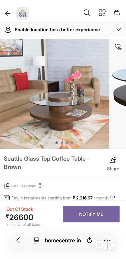The image size is (126, 259).
Task: Expand the enable location banner chevron
Action: click(118, 30)
